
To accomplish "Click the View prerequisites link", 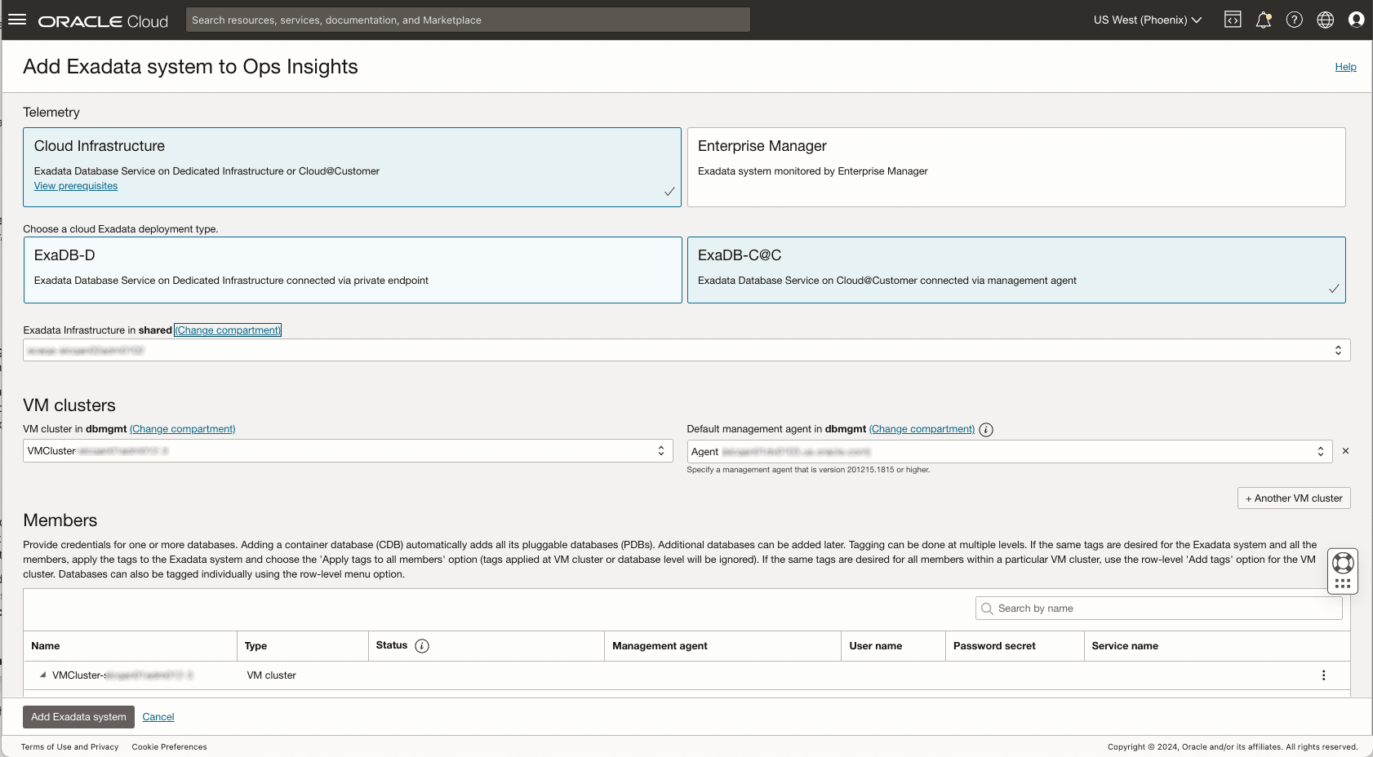I will pos(76,186).
